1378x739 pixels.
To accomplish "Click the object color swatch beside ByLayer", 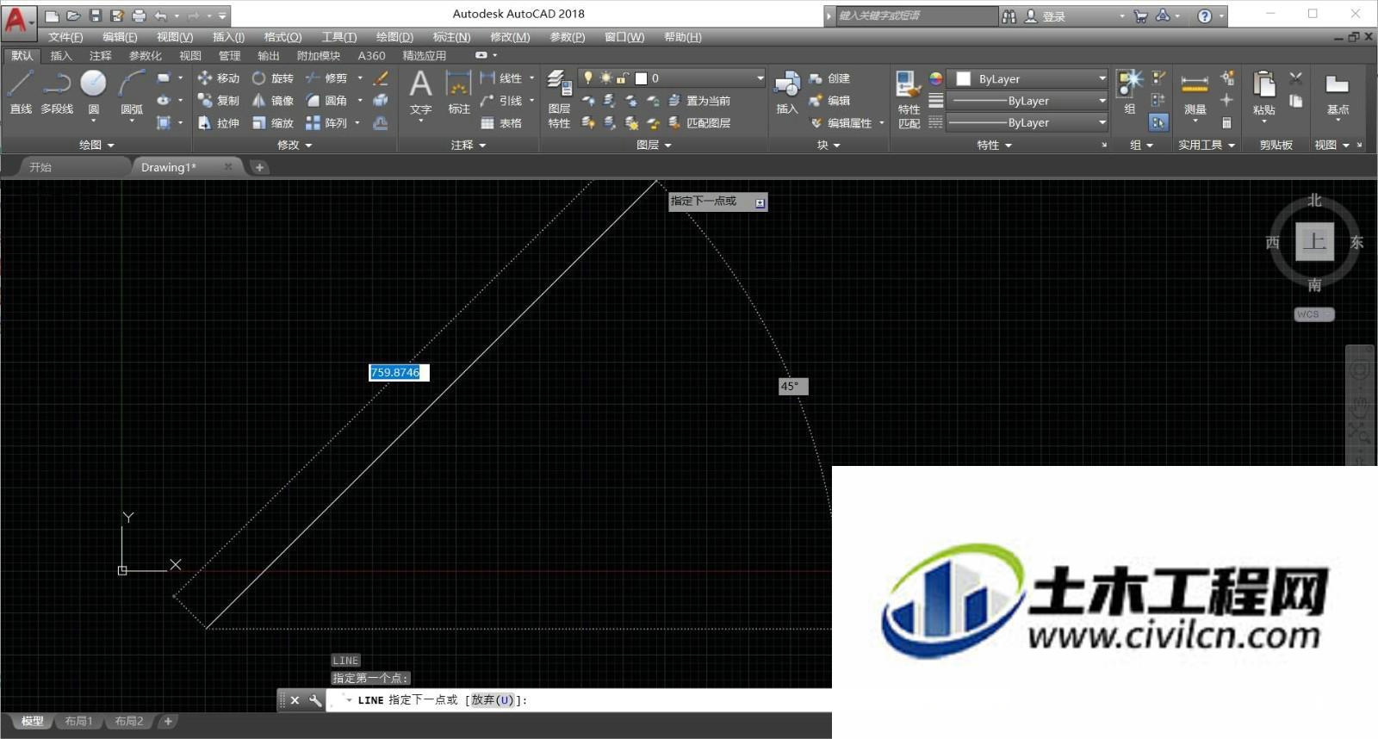I will coord(964,78).
